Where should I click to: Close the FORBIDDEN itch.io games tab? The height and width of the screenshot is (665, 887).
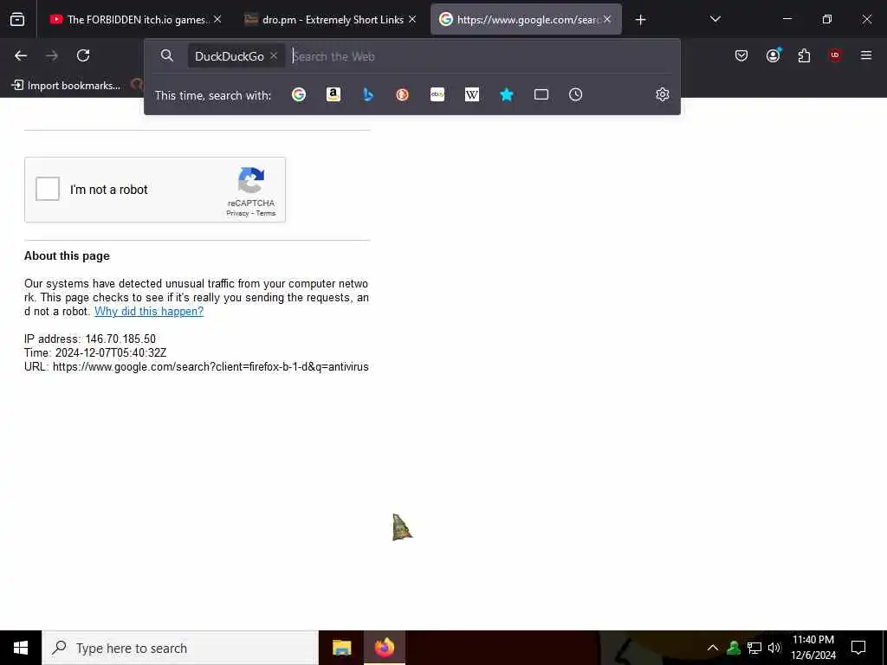217,20
